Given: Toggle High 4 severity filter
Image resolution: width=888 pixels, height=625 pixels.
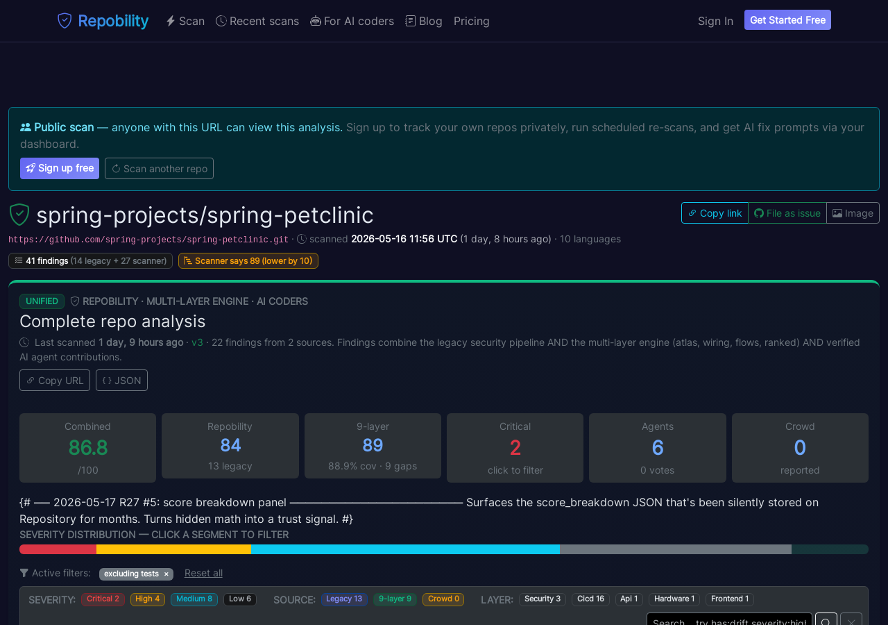Looking at the screenshot, I should point(148,599).
